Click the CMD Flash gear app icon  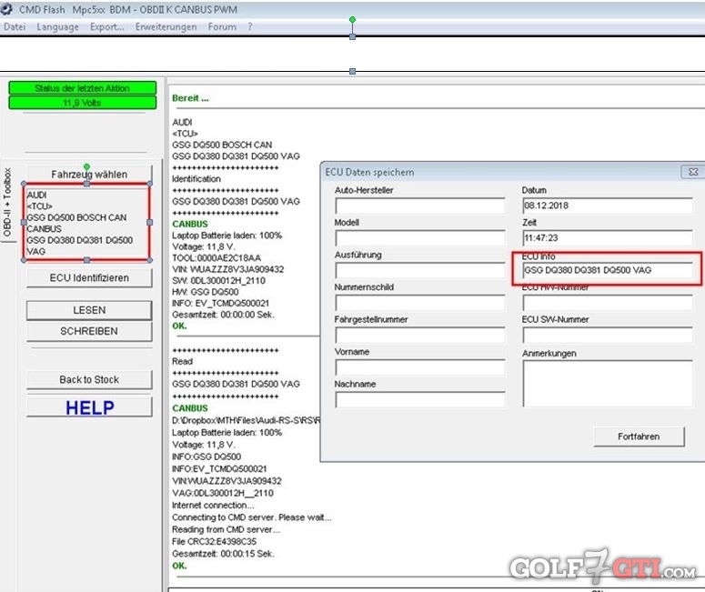5,8
